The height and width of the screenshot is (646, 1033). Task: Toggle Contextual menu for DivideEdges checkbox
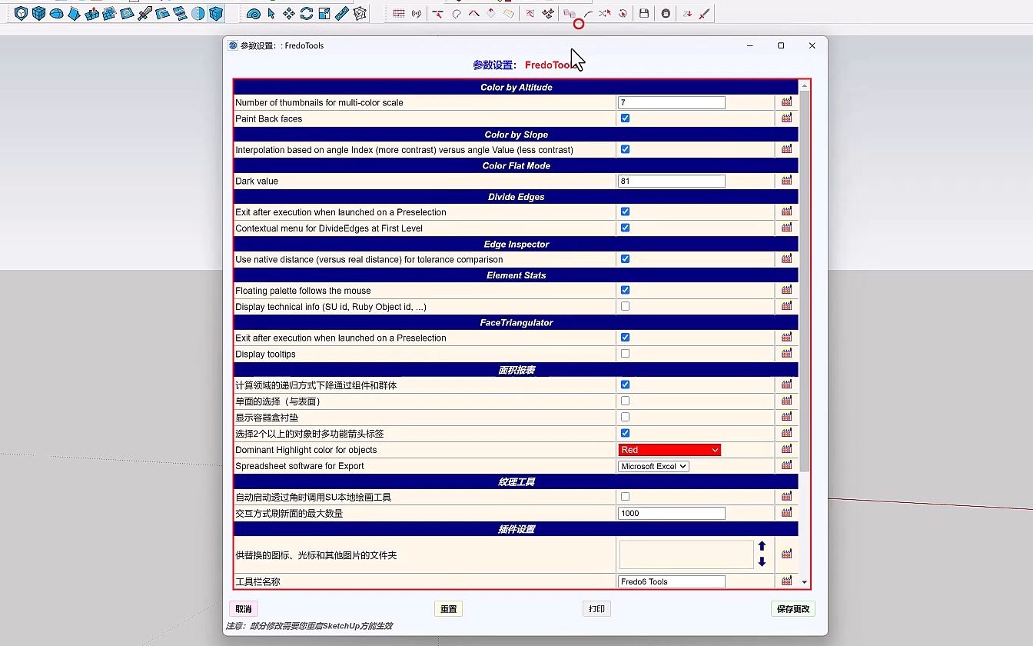point(625,228)
